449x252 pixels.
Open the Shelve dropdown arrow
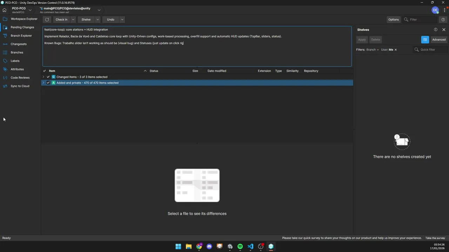tap(98, 20)
